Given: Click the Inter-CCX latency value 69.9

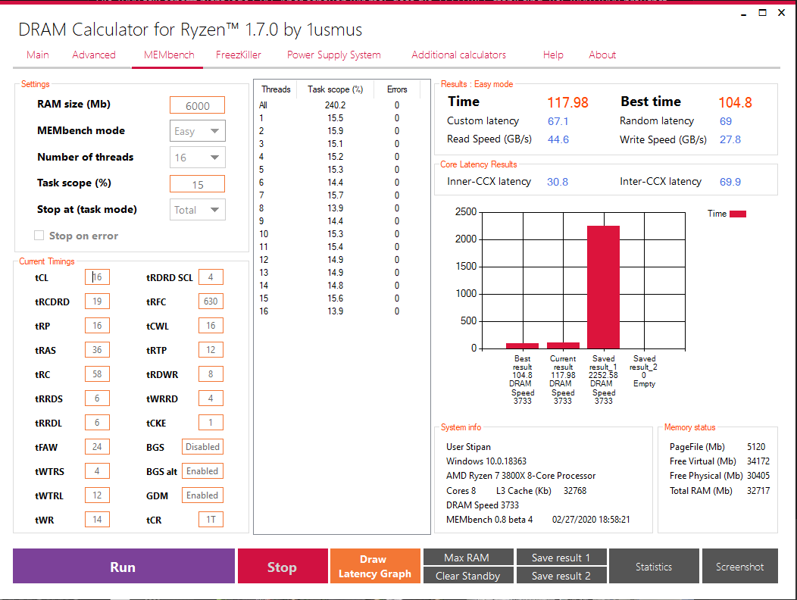Looking at the screenshot, I should tap(730, 182).
